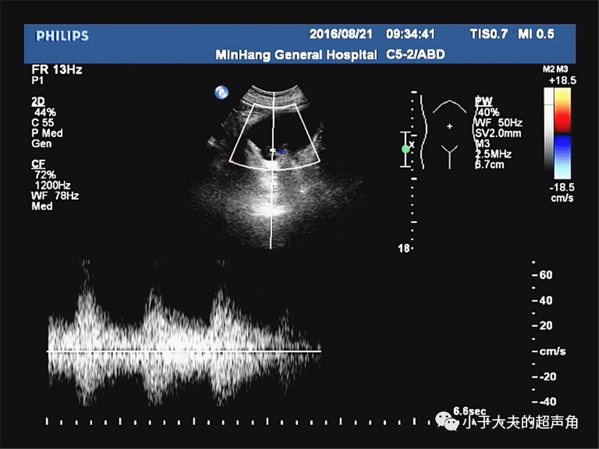Select the CF color flow mode label
This screenshot has height=449, width=599.
(38, 164)
